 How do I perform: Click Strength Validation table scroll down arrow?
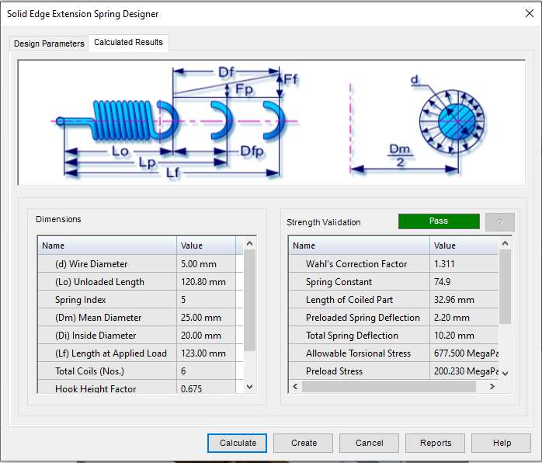pyautogui.click(x=505, y=374)
